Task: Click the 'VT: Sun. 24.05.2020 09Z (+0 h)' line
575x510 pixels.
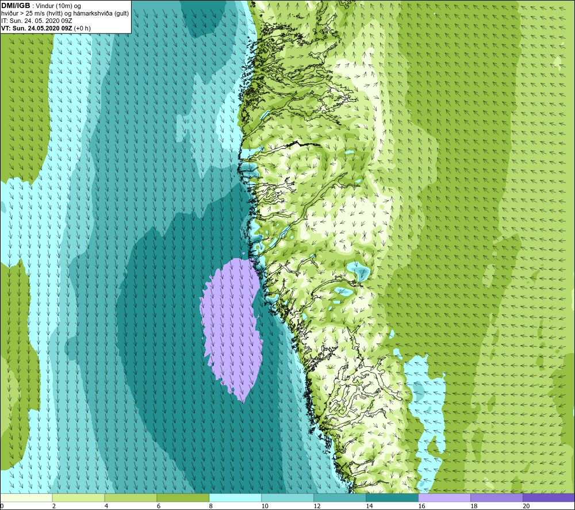Action: (46, 28)
